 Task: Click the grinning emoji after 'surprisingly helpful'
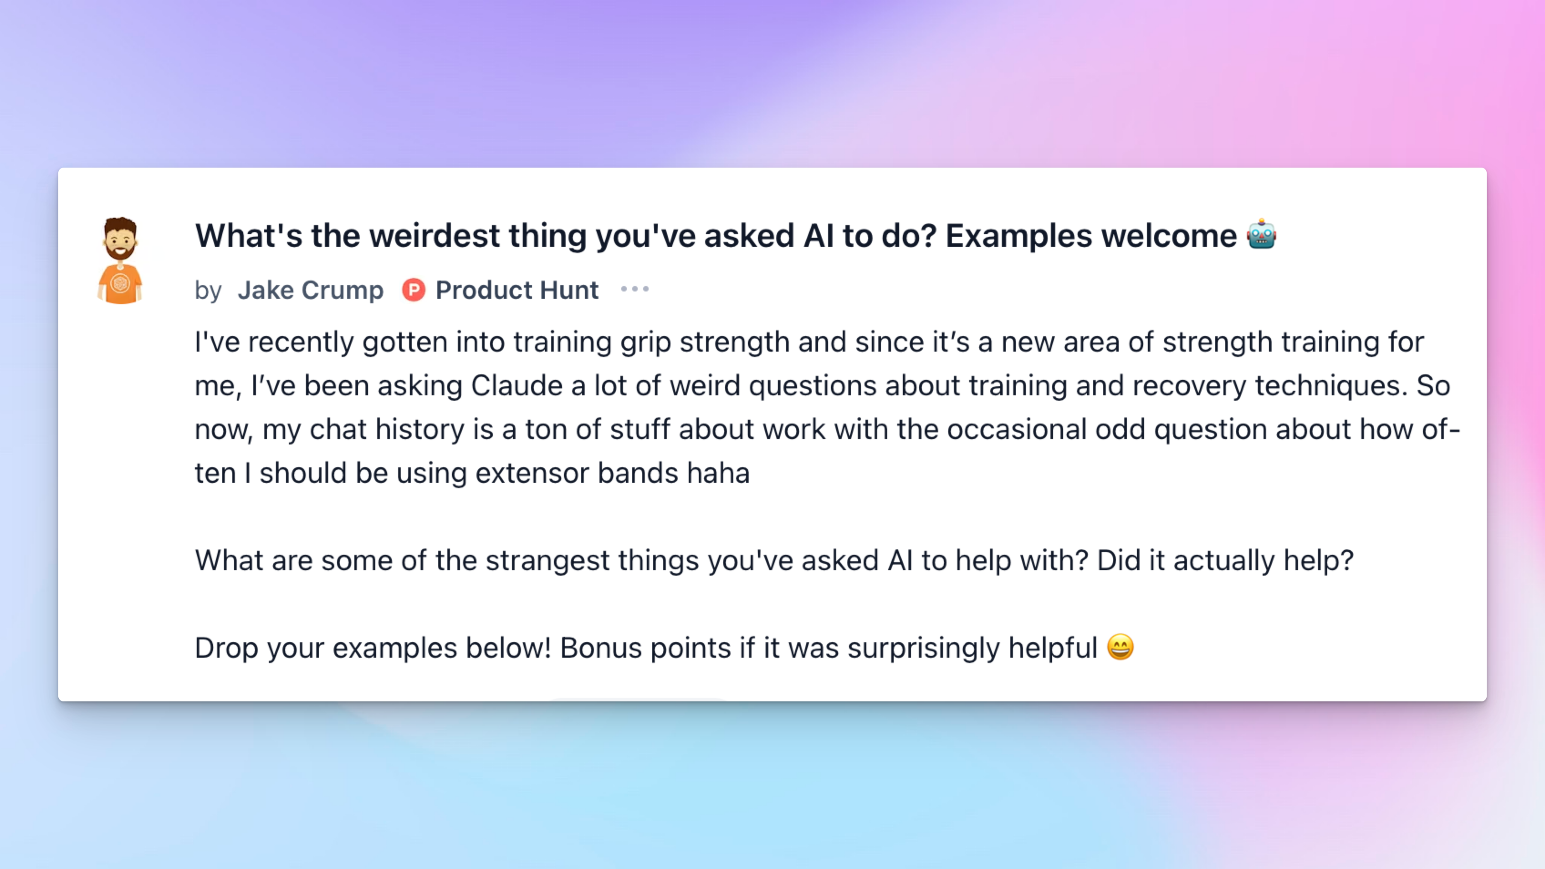pyautogui.click(x=1120, y=647)
